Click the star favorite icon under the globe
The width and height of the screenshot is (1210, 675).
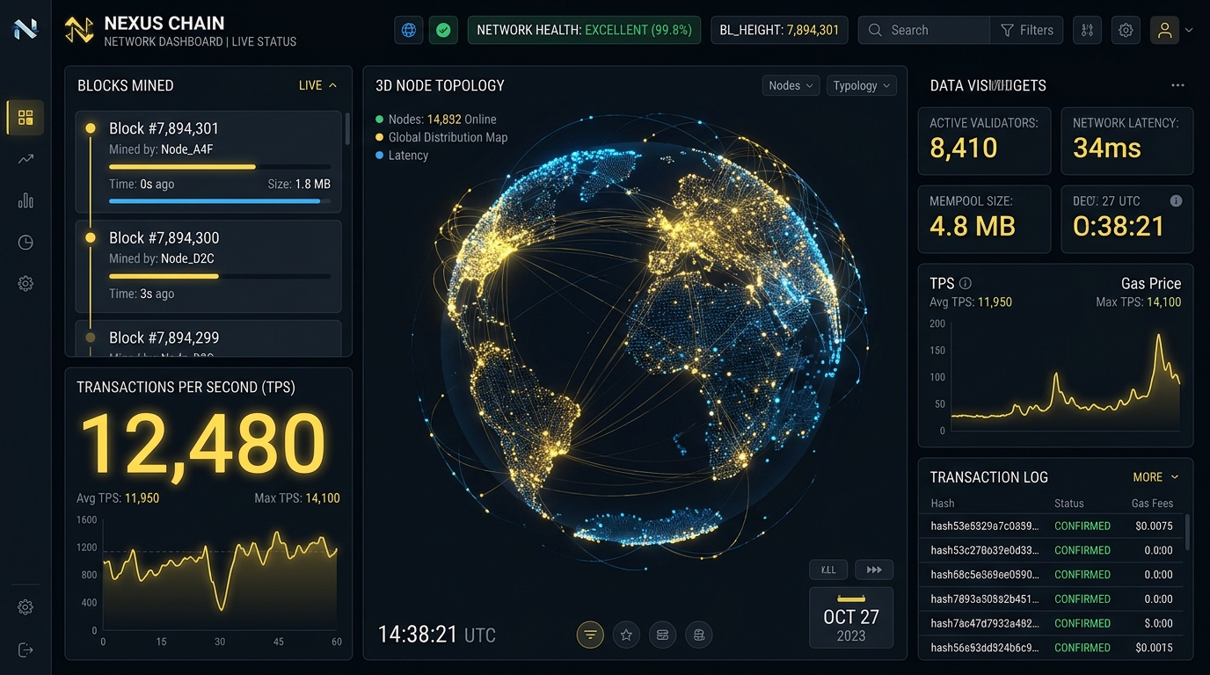(626, 635)
